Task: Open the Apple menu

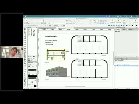Action: point(25,16)
